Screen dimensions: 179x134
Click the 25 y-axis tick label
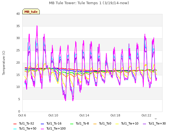point(18,50)
